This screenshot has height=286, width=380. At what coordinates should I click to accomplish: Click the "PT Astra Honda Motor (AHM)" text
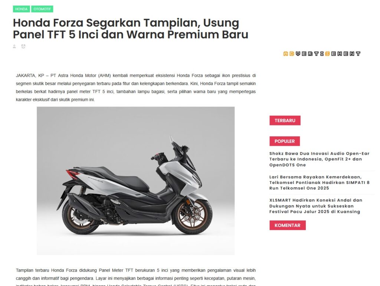pos(81,76)
